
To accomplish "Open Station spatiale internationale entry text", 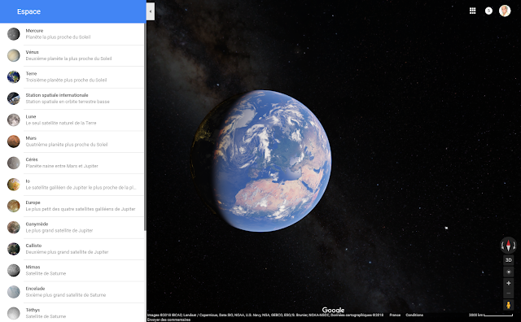I will tap(57, 95).
